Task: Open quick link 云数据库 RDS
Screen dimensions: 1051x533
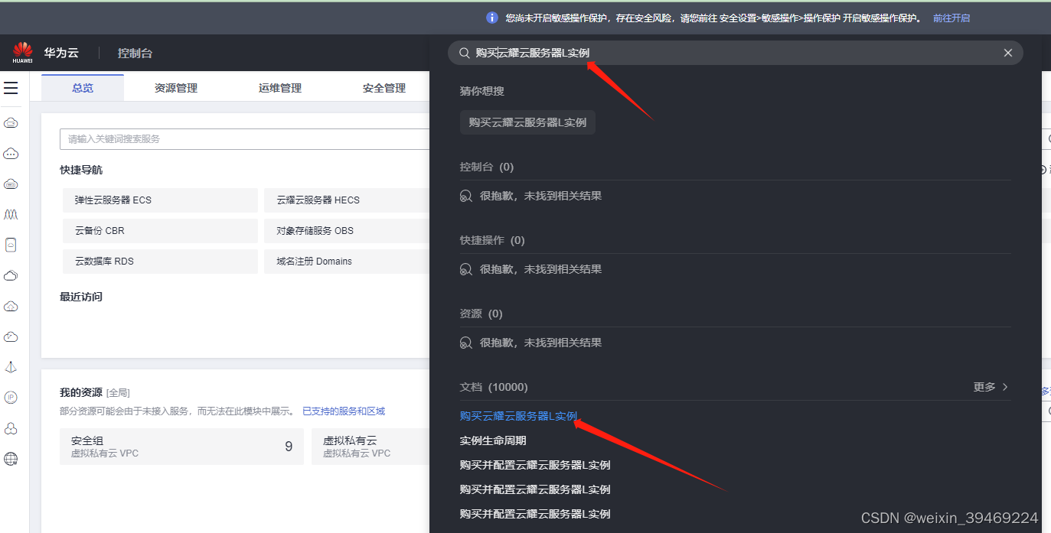Action: pos(161,262)
